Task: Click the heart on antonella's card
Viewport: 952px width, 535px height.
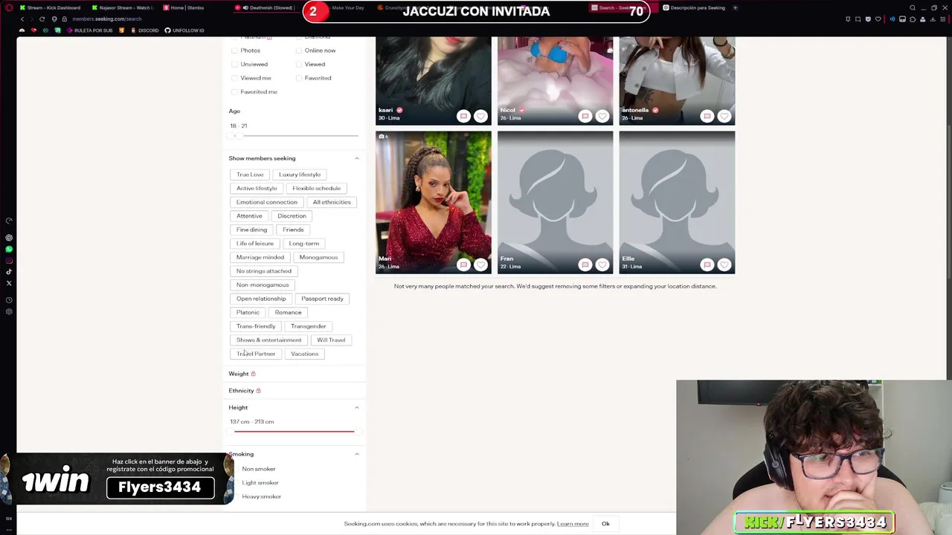Action: pyautogui.click(x=724, y=116)
